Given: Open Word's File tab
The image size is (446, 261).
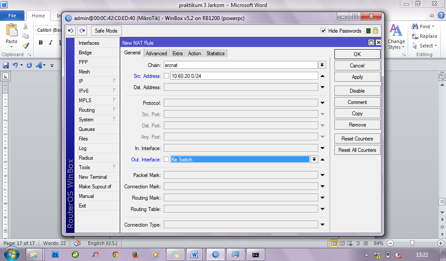Looking at the screenshot, I should pos(12,16).
